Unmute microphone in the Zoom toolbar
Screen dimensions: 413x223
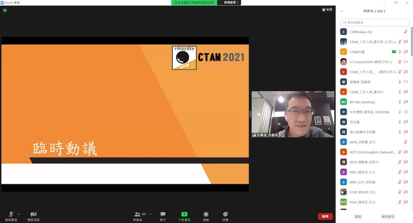click(11, 216)
